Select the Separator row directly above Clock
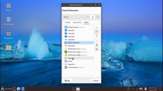Image resolution: width=163 pixels, height=91 pixels. [79, 58]
